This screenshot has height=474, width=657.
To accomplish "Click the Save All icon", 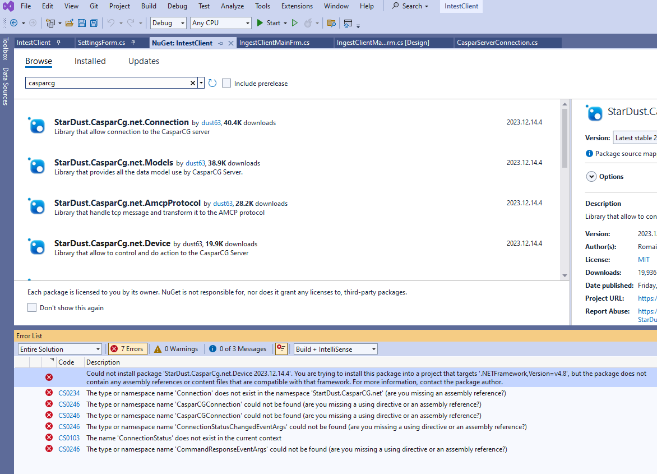I will (94, 23).
